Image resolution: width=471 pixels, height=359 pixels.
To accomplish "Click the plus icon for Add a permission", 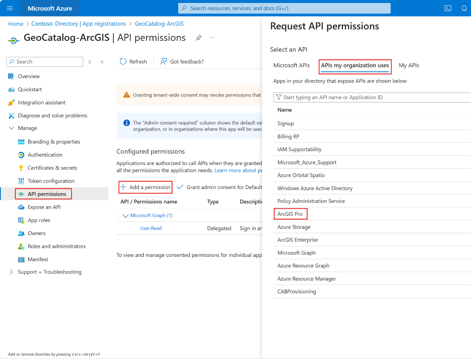I will pos(123,187).
